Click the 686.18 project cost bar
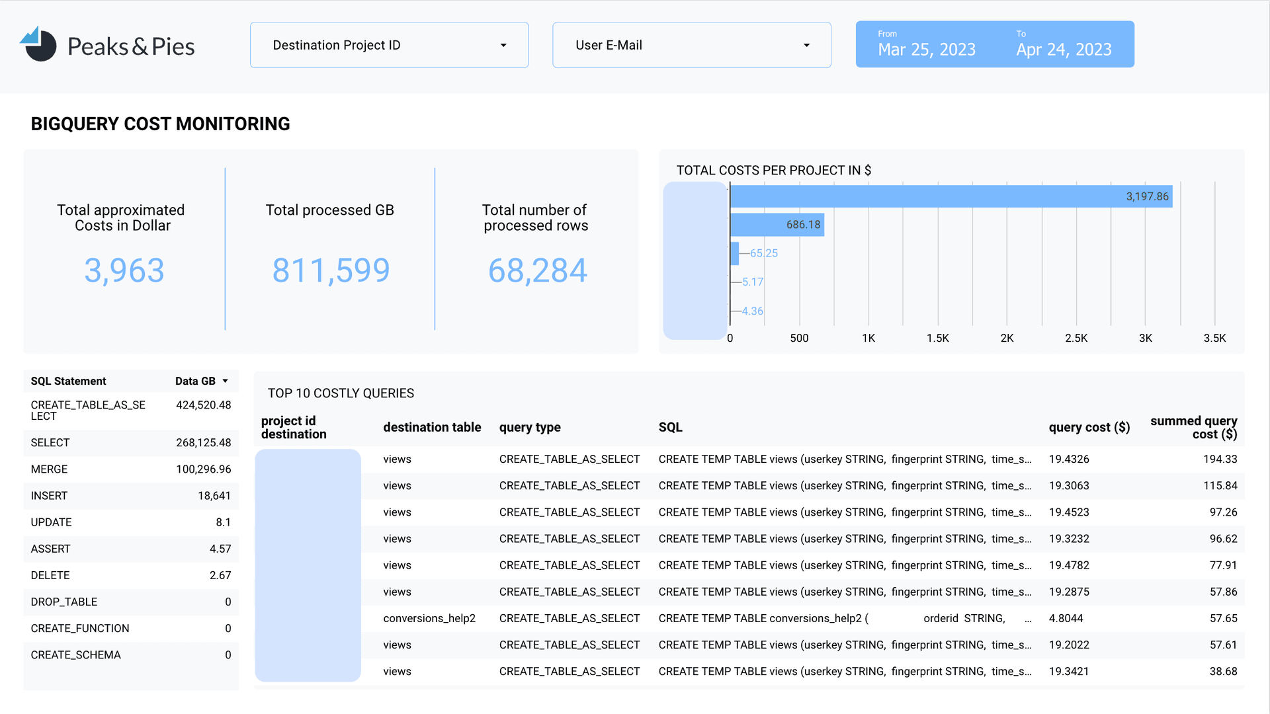Image resolution: width=1270 pixels, height=714 pixels. pos(777,225)
